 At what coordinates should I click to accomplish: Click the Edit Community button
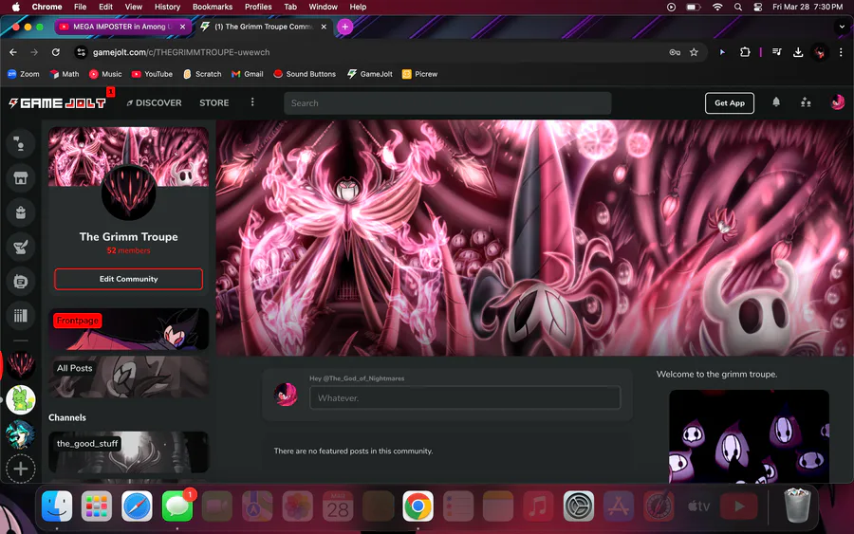click(128, 279)
